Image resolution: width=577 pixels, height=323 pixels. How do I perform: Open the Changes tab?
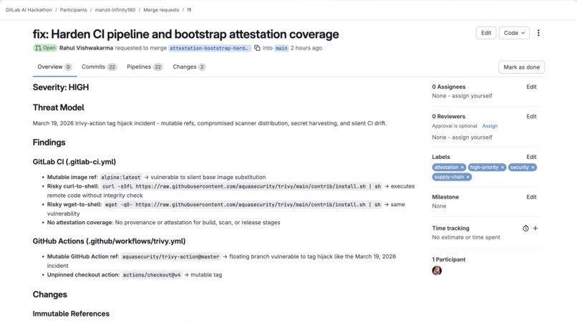click(189, 67)
